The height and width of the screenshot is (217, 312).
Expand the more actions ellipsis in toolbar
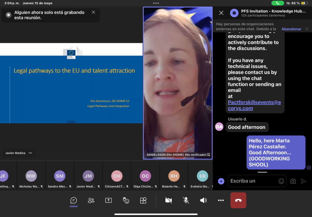pos(221,200)
